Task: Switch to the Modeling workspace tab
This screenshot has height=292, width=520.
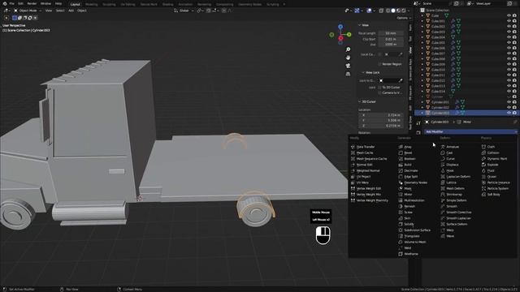Action: [91, 4]
